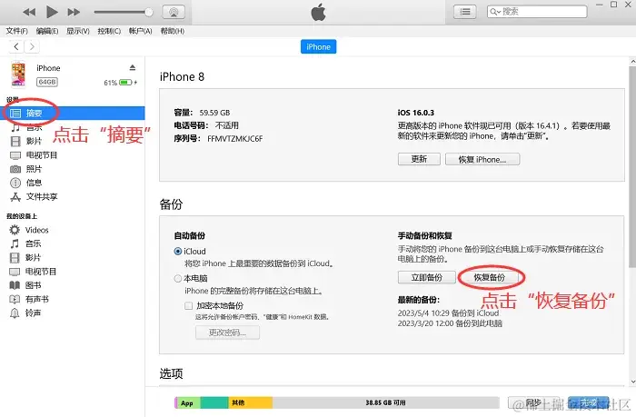Click the 59.59 GB capacity value
This screenshot has width=636, height=417.
pos(214,113)
